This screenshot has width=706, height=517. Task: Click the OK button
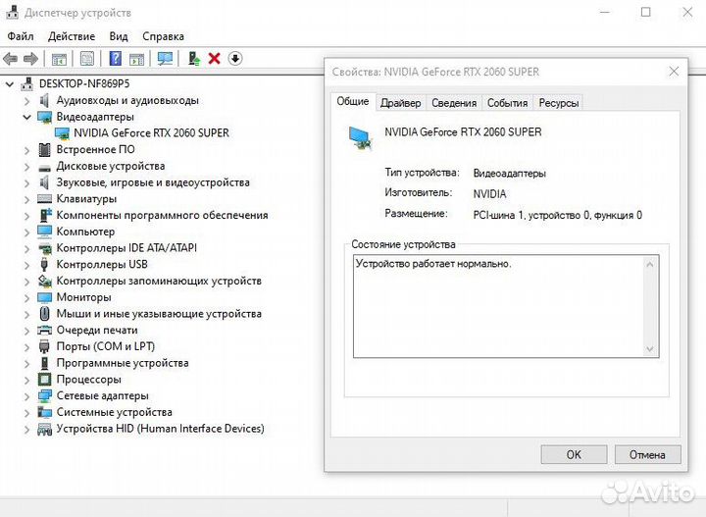coord(574,455)
